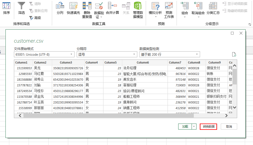Viewport: 253px width, 145px height.
Task: Click the 取消组合 ungroup icon
Action: tap(198, 6)
